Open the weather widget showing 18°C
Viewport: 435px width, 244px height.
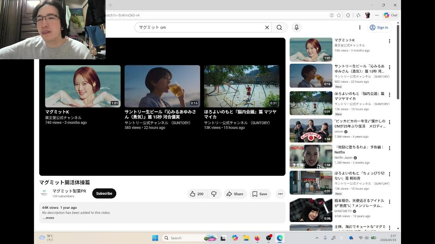coord(47,238)
